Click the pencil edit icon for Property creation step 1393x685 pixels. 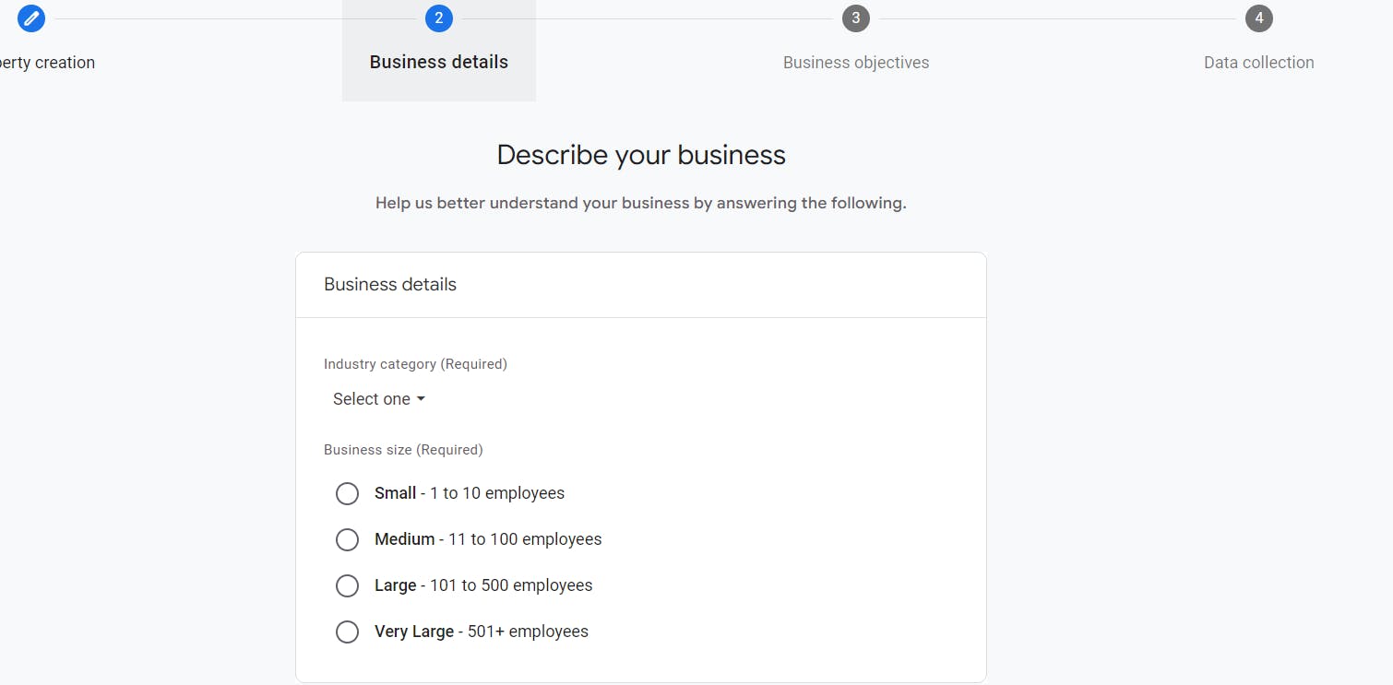31,18
